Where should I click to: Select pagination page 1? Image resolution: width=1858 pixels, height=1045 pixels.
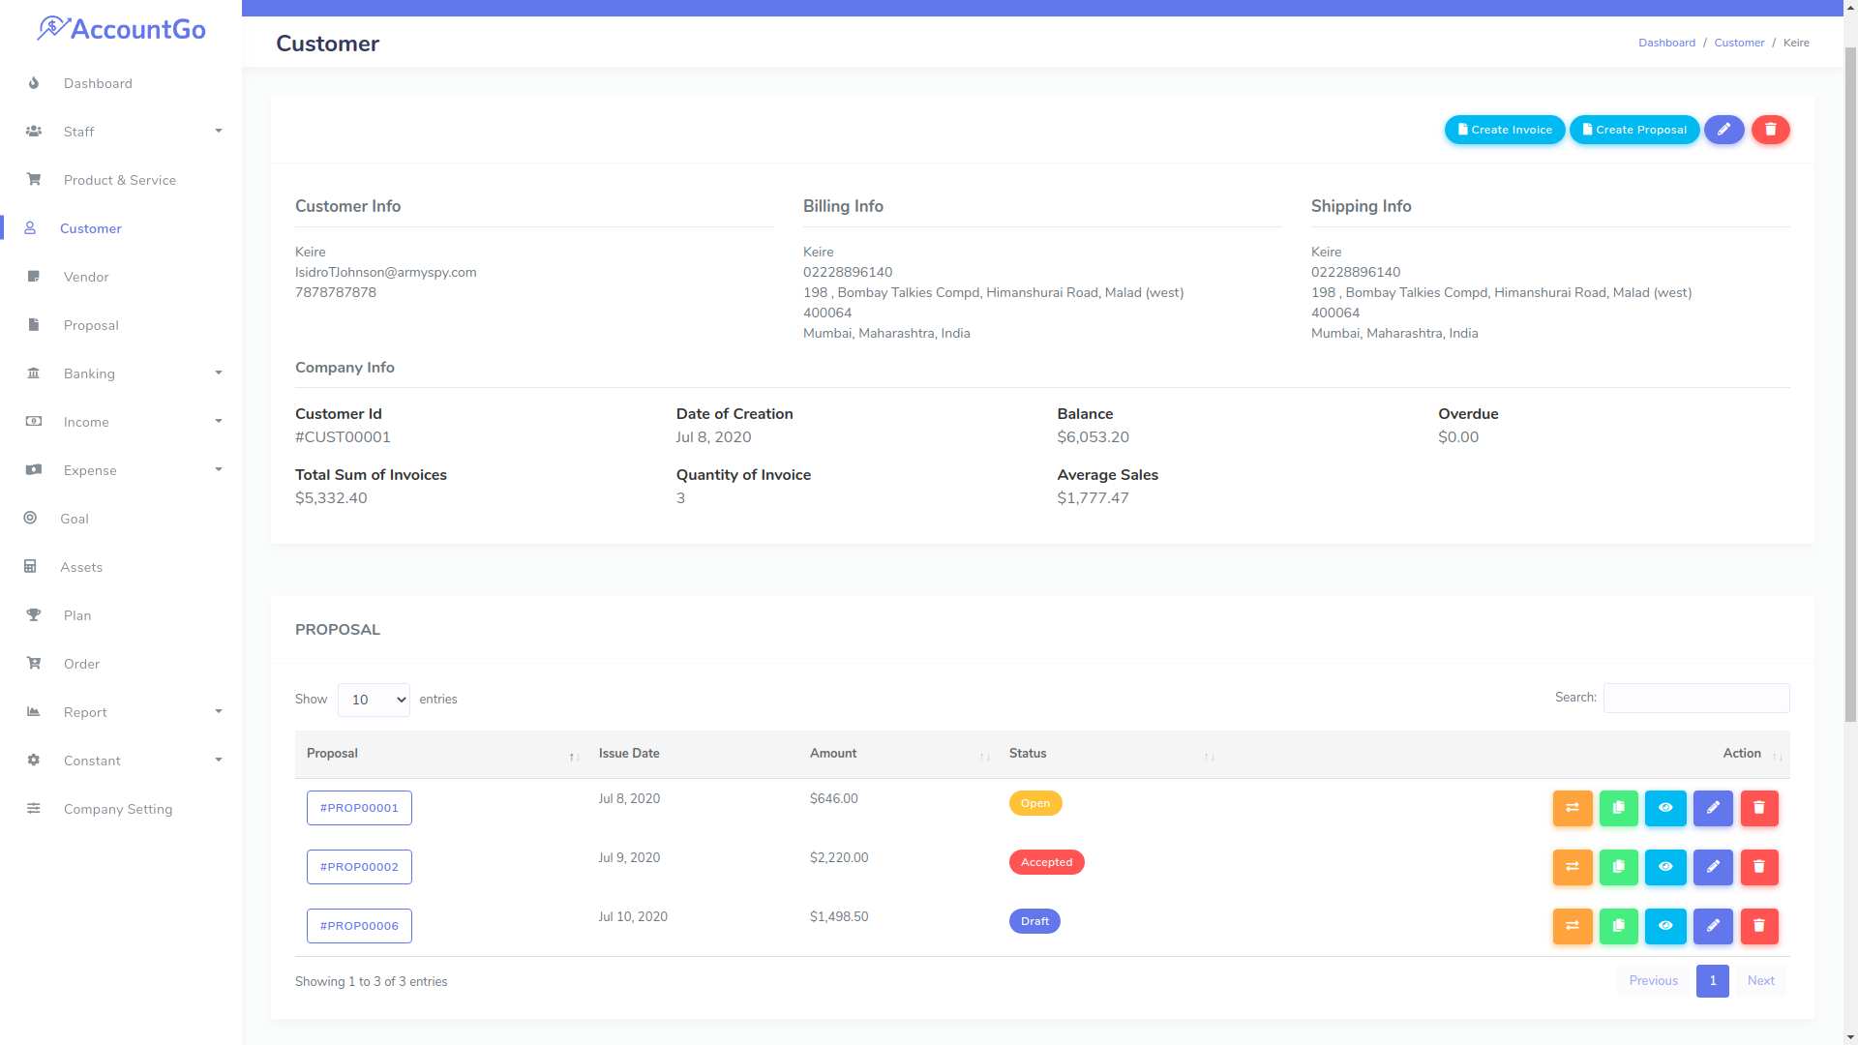(1713, 981)
